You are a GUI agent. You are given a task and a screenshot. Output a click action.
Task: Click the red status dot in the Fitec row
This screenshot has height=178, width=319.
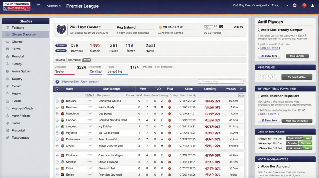point(169,168)
